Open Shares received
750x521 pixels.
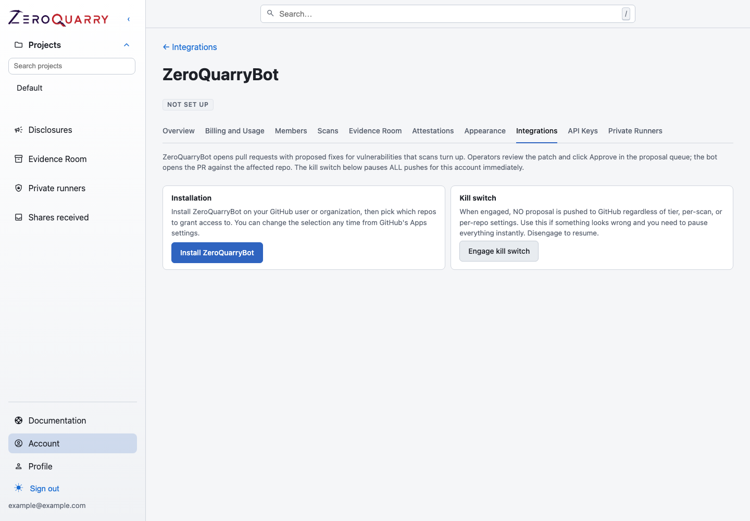[x=58, y=217]
